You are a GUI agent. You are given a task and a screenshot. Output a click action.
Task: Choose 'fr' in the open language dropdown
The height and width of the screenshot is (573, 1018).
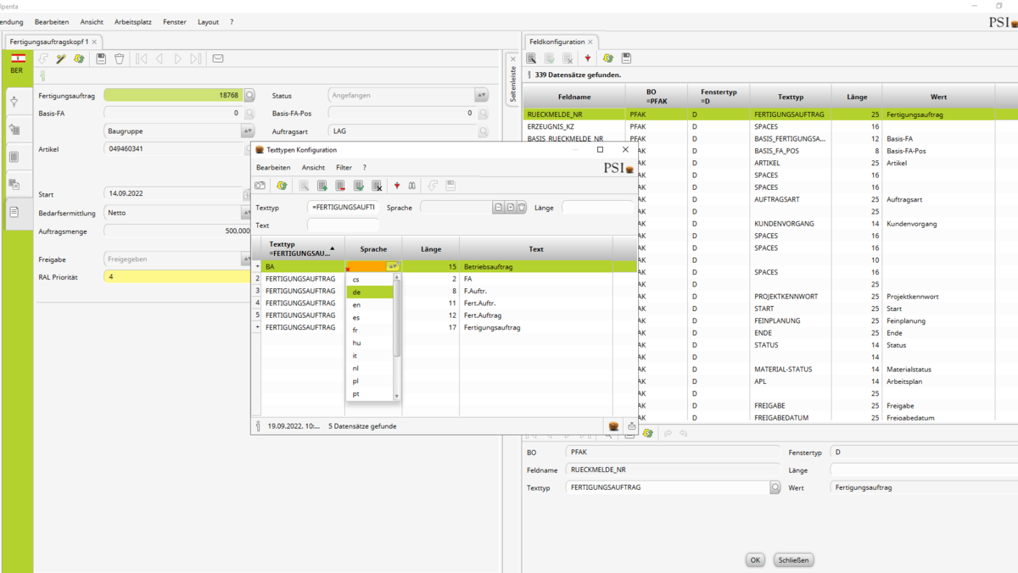point(355,330)
